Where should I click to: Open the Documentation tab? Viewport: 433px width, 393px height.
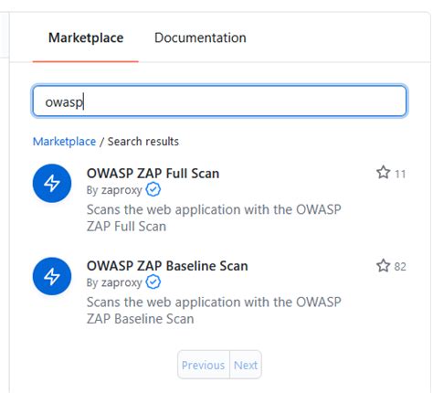(200, 37)
